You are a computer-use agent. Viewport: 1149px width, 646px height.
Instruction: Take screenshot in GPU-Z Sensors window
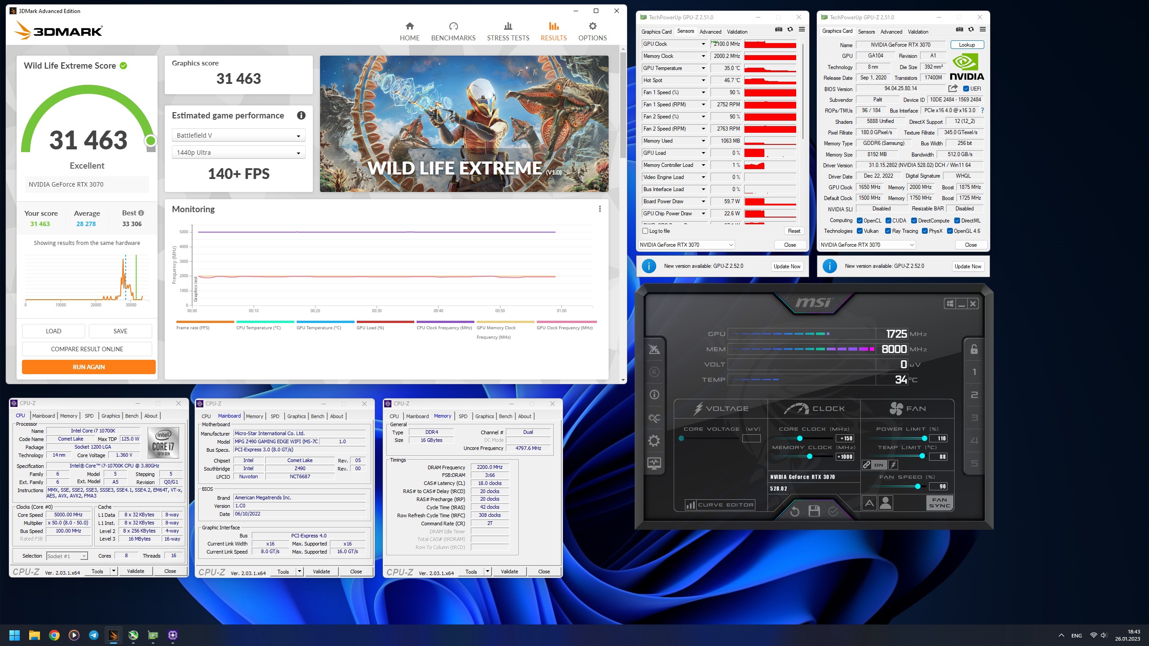tap(779, 30)
